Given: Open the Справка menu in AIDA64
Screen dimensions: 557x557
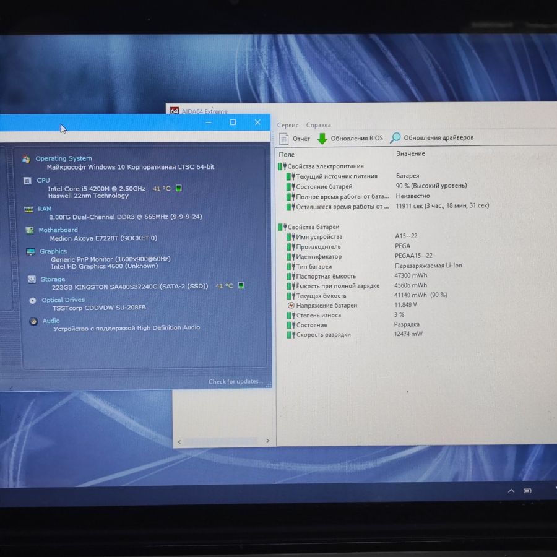Looking at the screenshot, I should pos(319,125).
